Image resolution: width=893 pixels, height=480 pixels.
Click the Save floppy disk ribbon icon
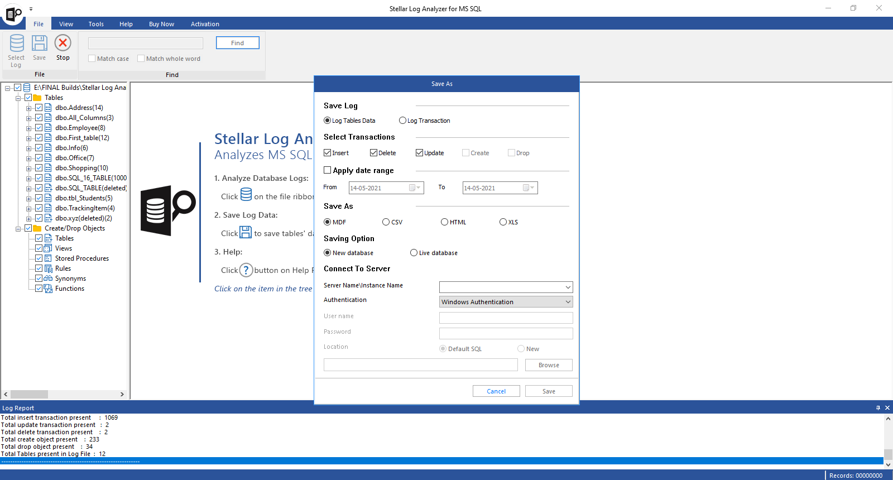[x=39, y=43]
